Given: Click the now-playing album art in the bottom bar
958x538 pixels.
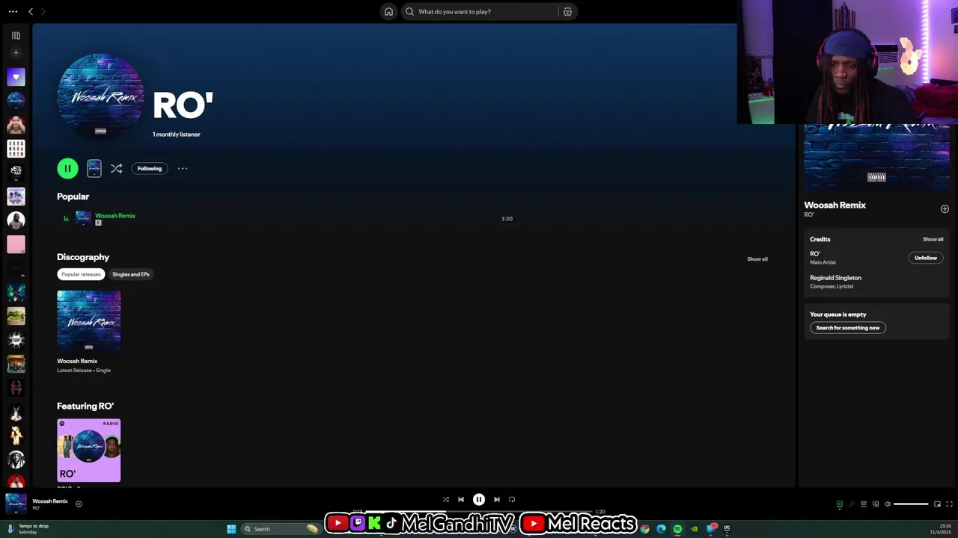Looking at the screenshot, I should click(16, 504).
